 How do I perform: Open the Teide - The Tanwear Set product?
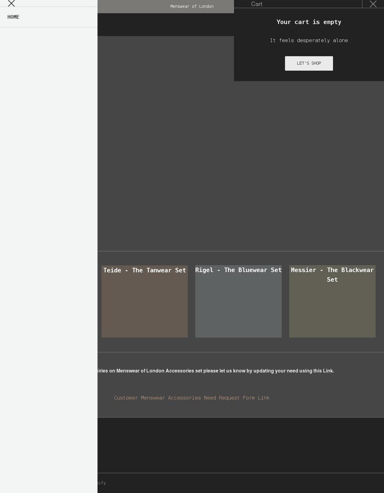pos(144,270)
